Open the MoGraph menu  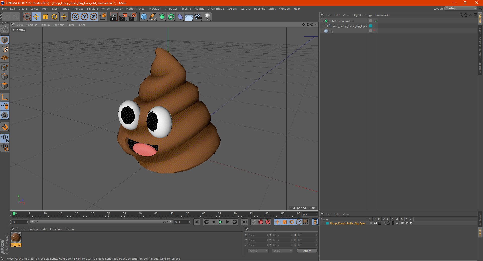pos(155,9)
